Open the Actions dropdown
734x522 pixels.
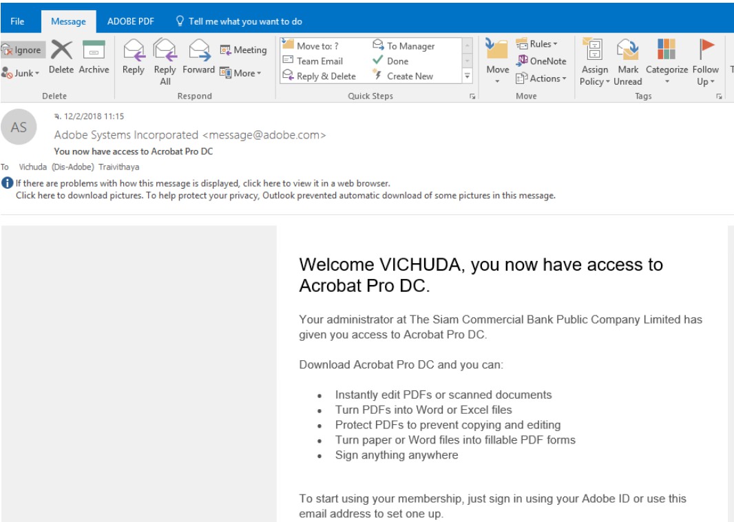(x=541, y=79)
